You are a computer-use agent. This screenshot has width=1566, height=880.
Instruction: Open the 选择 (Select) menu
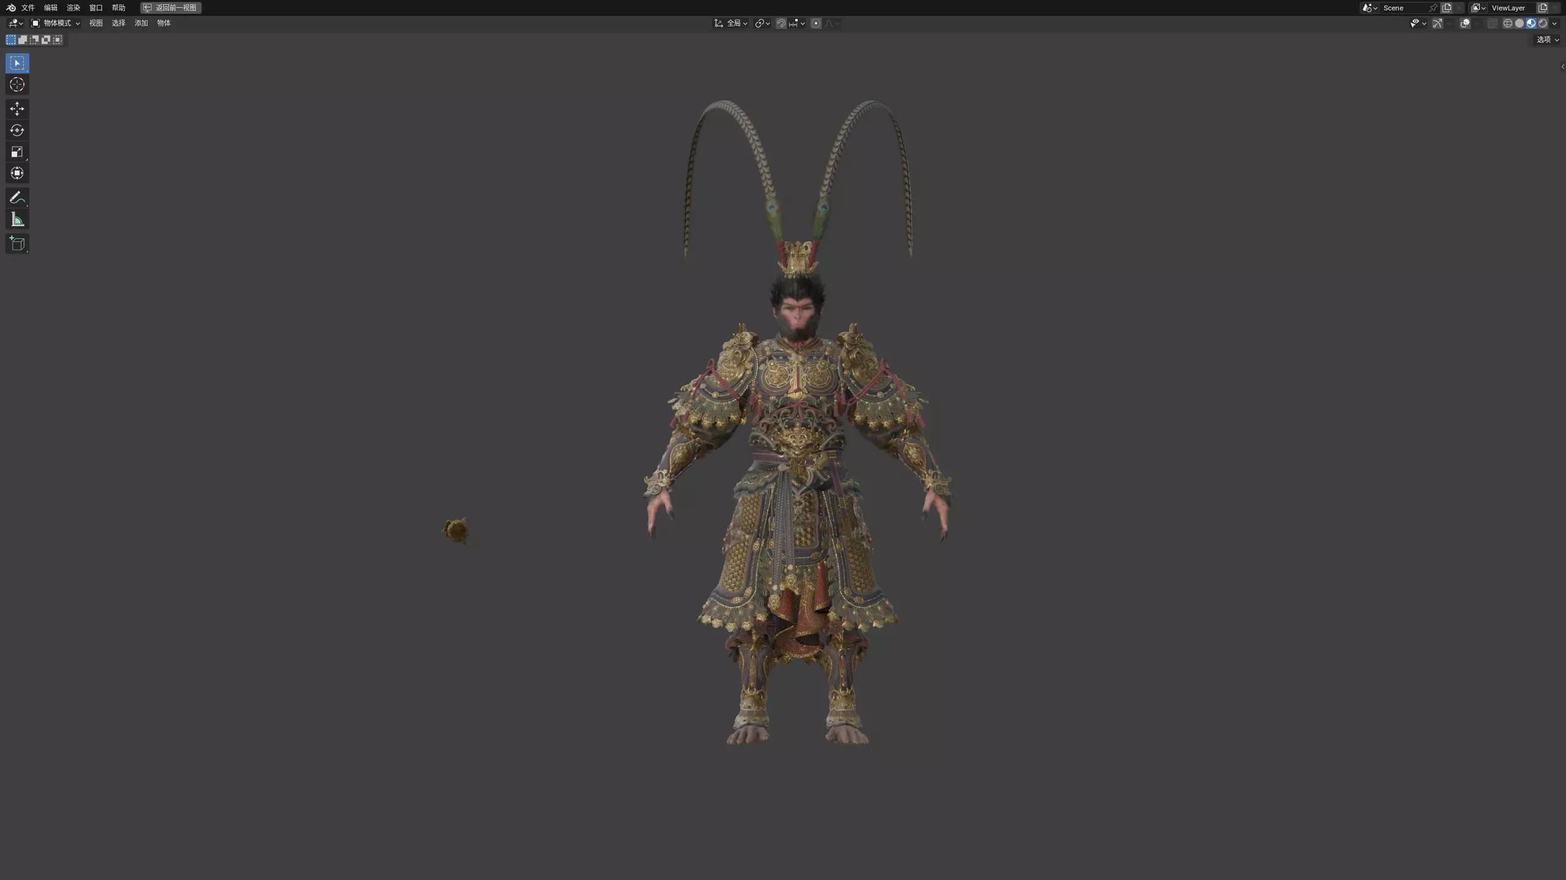tap(119, 23)
